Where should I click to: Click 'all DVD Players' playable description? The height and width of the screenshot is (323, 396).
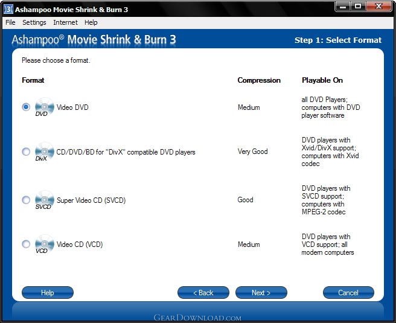point(331,107)
